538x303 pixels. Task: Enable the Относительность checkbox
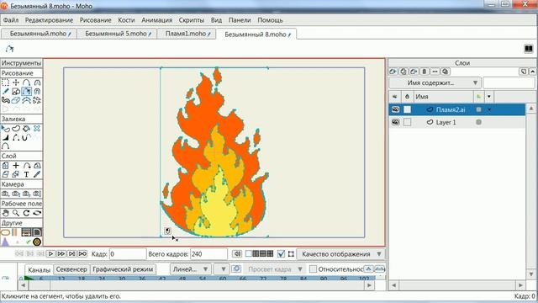(x=313, y=269)
